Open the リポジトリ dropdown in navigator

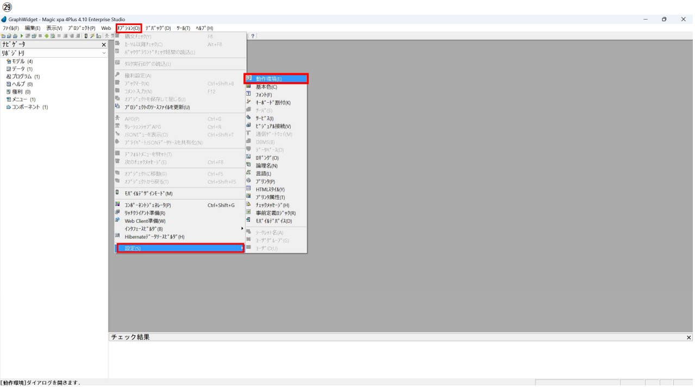point(103,53)
